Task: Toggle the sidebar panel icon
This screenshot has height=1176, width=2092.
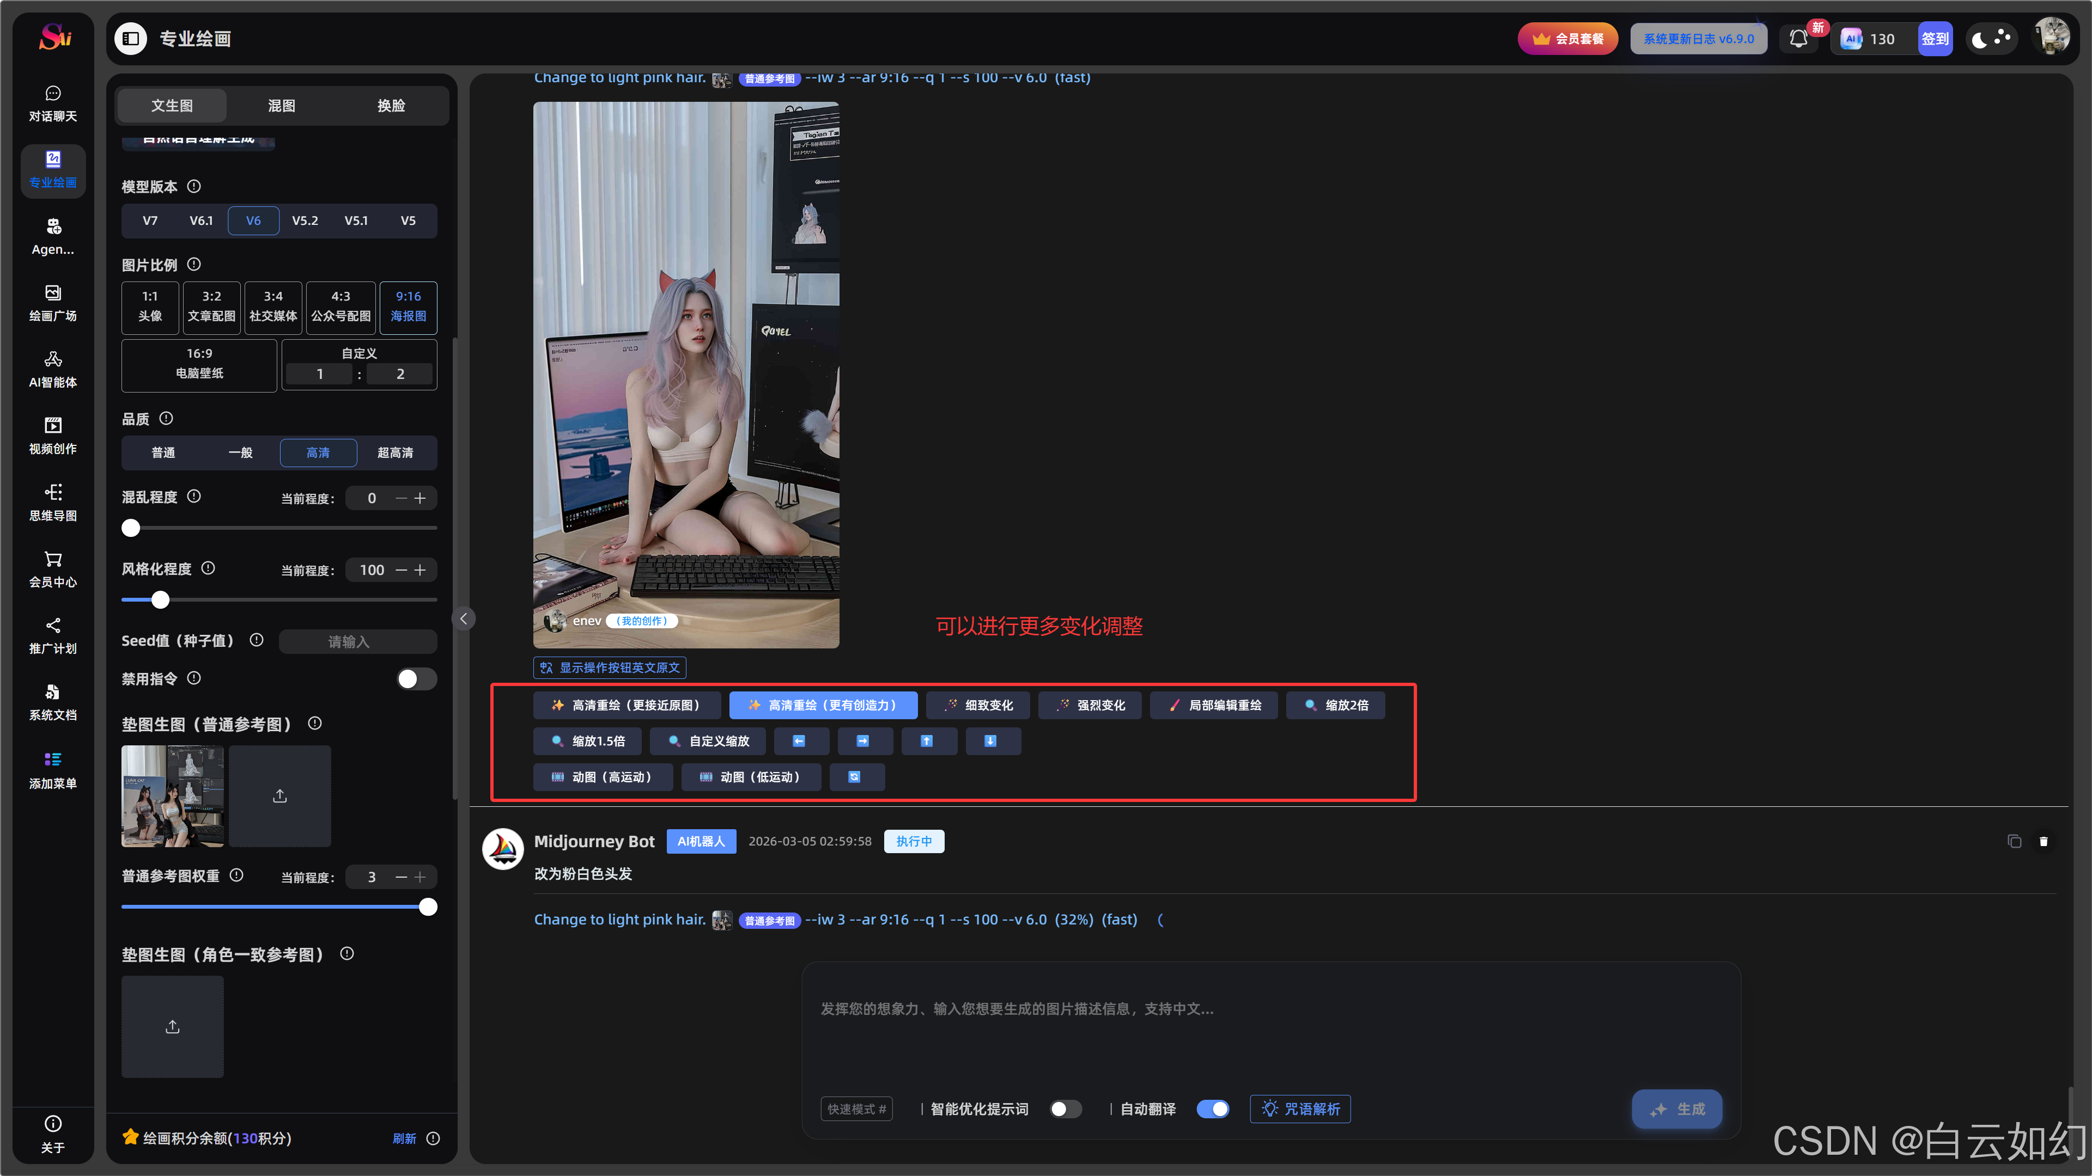Action: (131, 39)
